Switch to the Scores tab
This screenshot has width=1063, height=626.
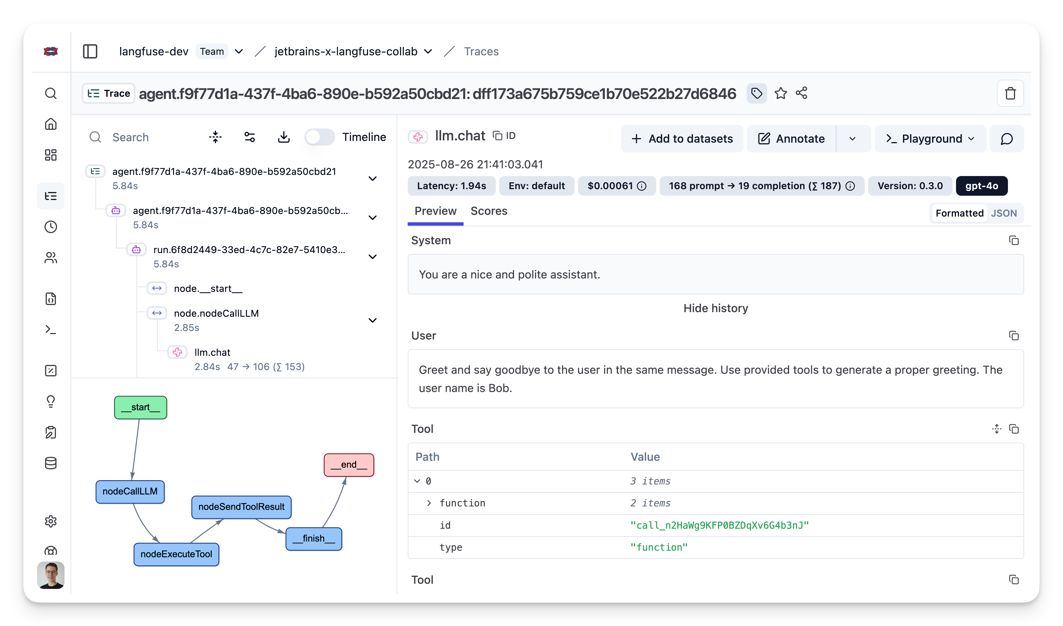coord(488,211)
